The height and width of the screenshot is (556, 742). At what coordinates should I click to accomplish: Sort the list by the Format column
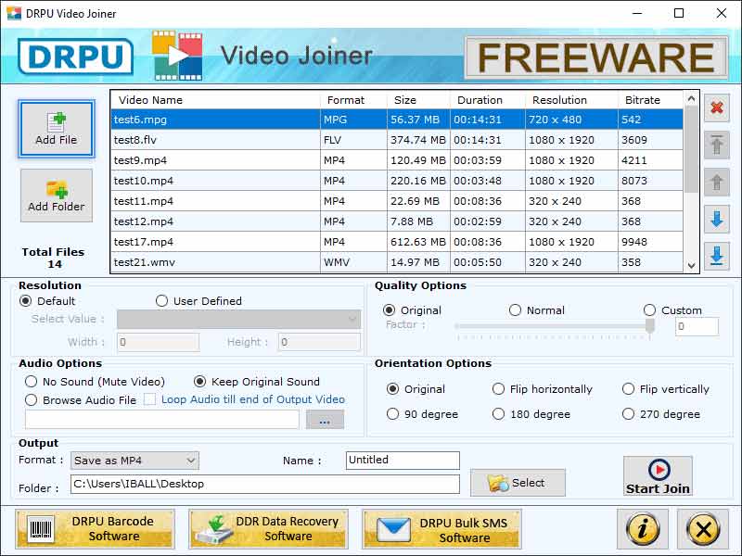(x=347, y=100)
